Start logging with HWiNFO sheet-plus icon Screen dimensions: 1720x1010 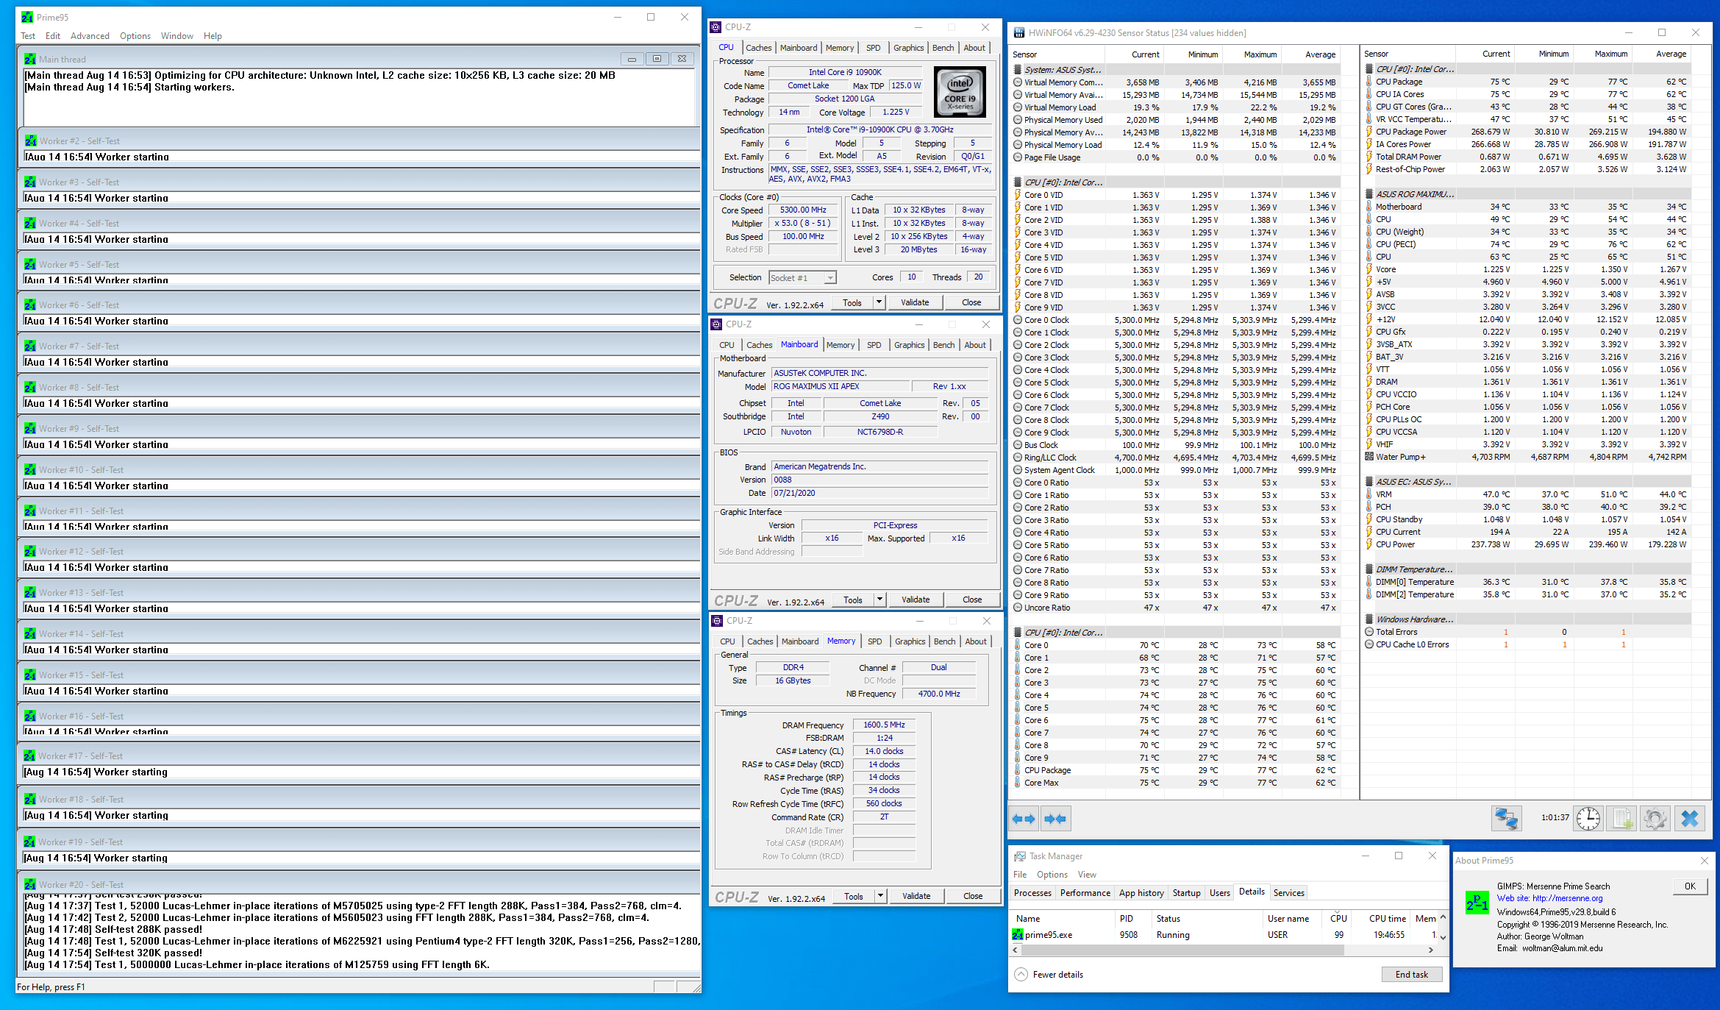tap(1622, 818)
